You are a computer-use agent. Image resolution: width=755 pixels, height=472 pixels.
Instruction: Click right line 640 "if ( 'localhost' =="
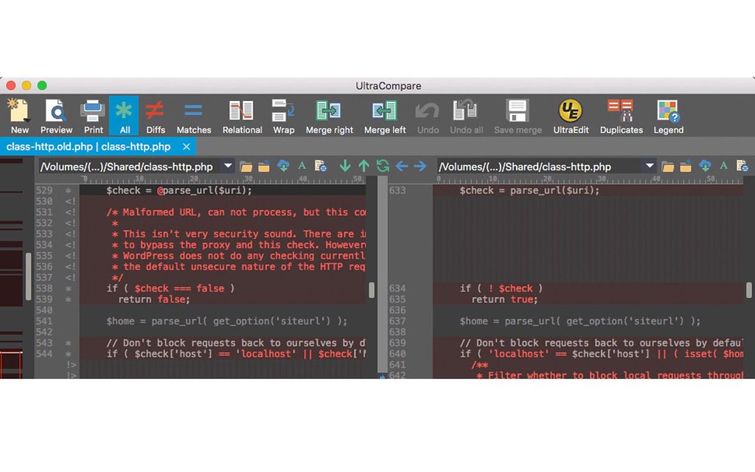(x=601, y=353)
